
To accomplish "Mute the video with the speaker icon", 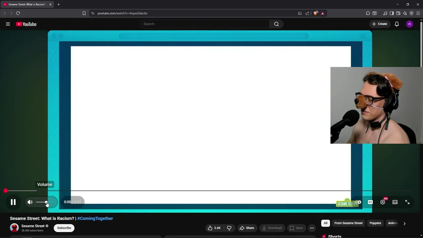I will click(x=30, y=202).
